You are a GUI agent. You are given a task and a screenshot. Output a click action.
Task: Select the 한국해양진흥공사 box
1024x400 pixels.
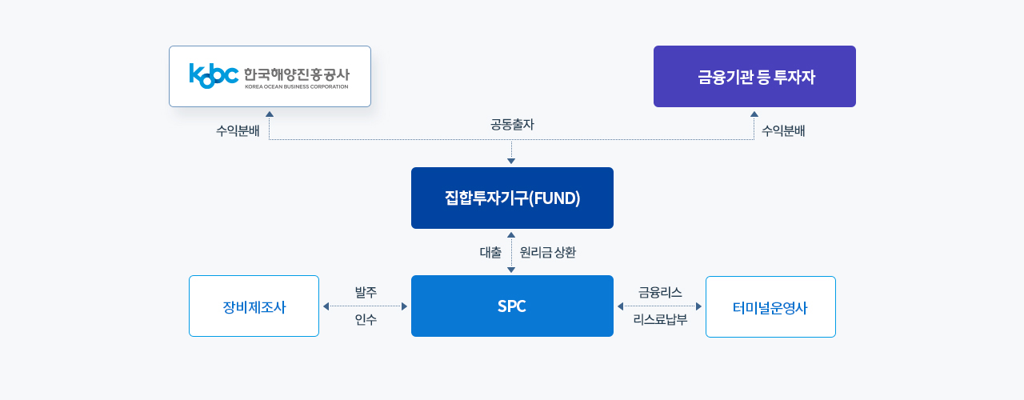(x=270, y=76)
